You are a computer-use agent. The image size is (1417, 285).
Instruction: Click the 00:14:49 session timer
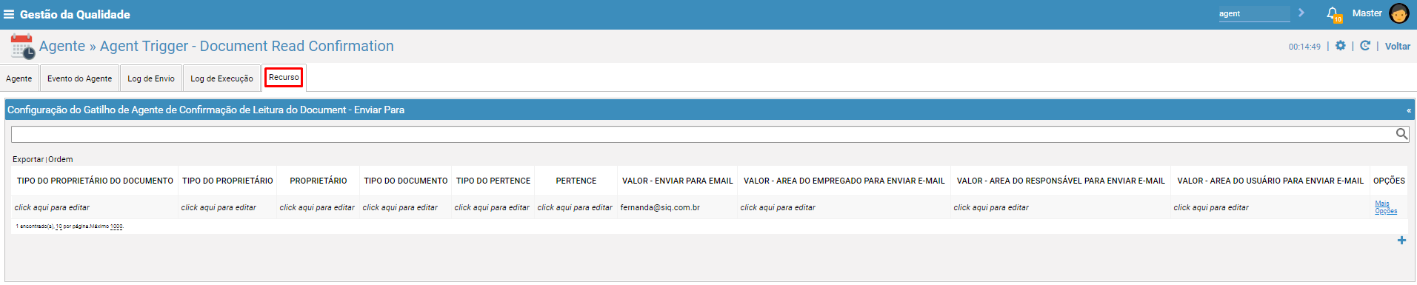1304,47
